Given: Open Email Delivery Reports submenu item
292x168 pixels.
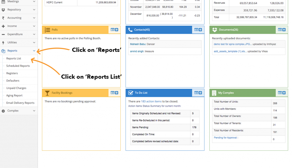Looking at the screenshot, I should coord(20,103).
